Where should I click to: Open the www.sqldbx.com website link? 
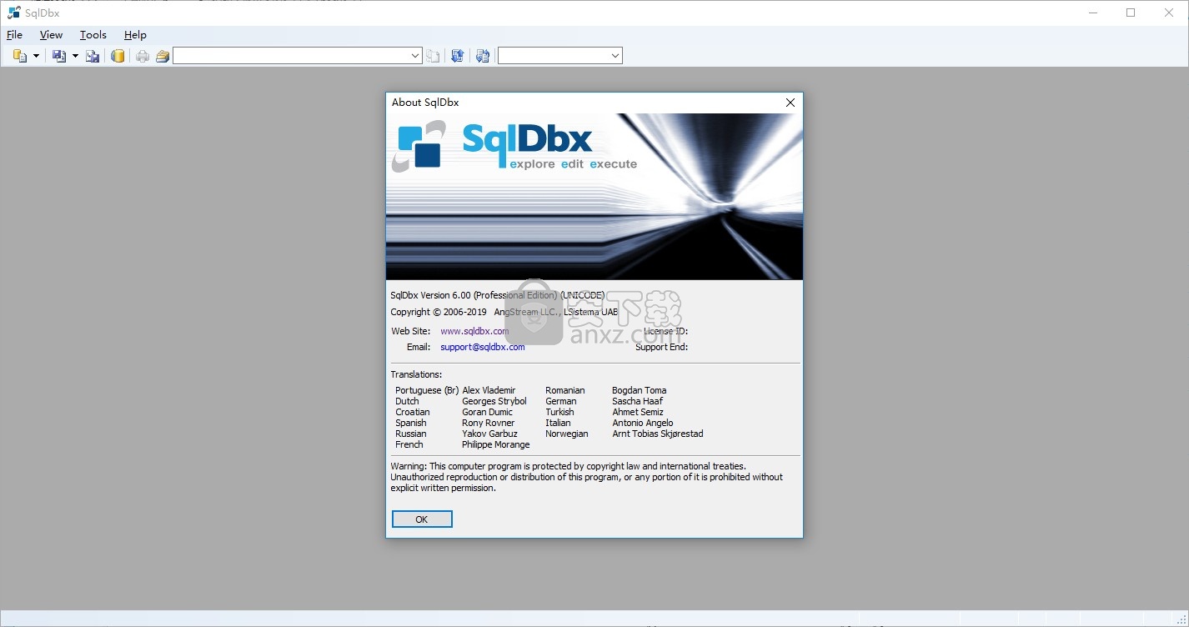pyautogui.click(x=474, y=331)
